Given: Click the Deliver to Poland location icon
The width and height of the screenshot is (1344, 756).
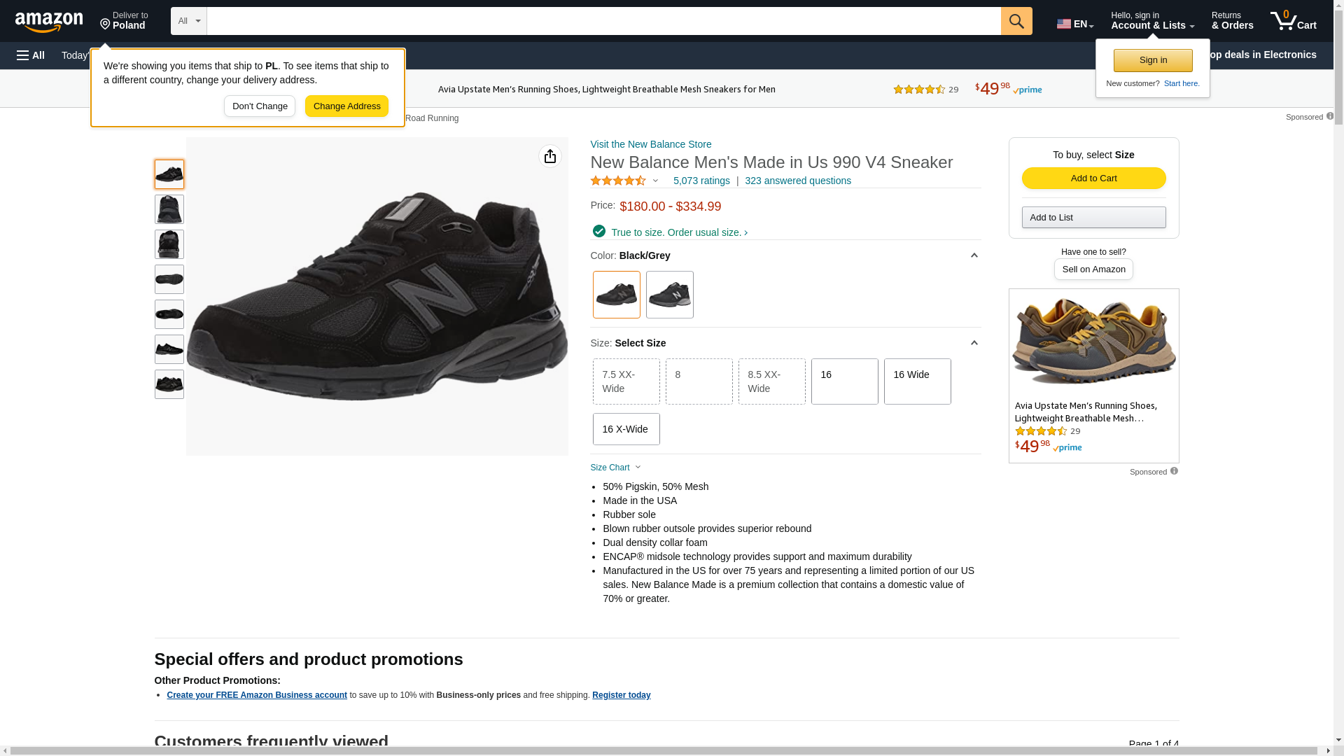Looking at the screenshot, I should click(x=106, y=25).
